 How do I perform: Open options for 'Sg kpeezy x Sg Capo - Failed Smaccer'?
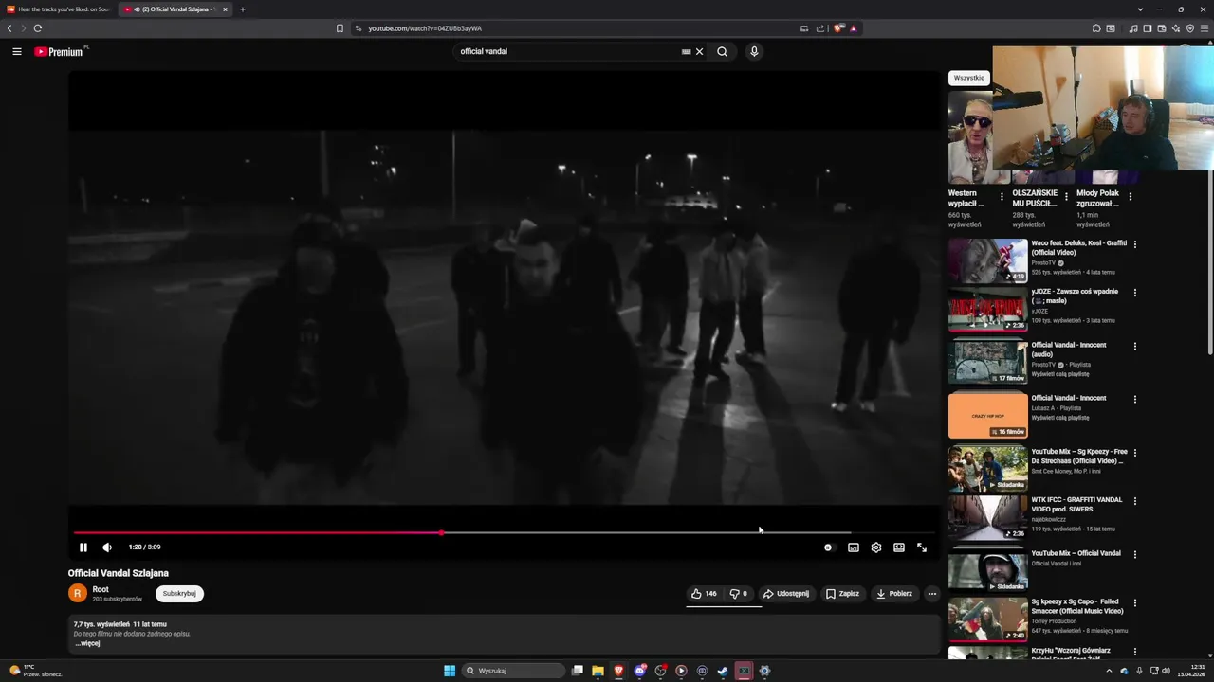point(1135,602)
